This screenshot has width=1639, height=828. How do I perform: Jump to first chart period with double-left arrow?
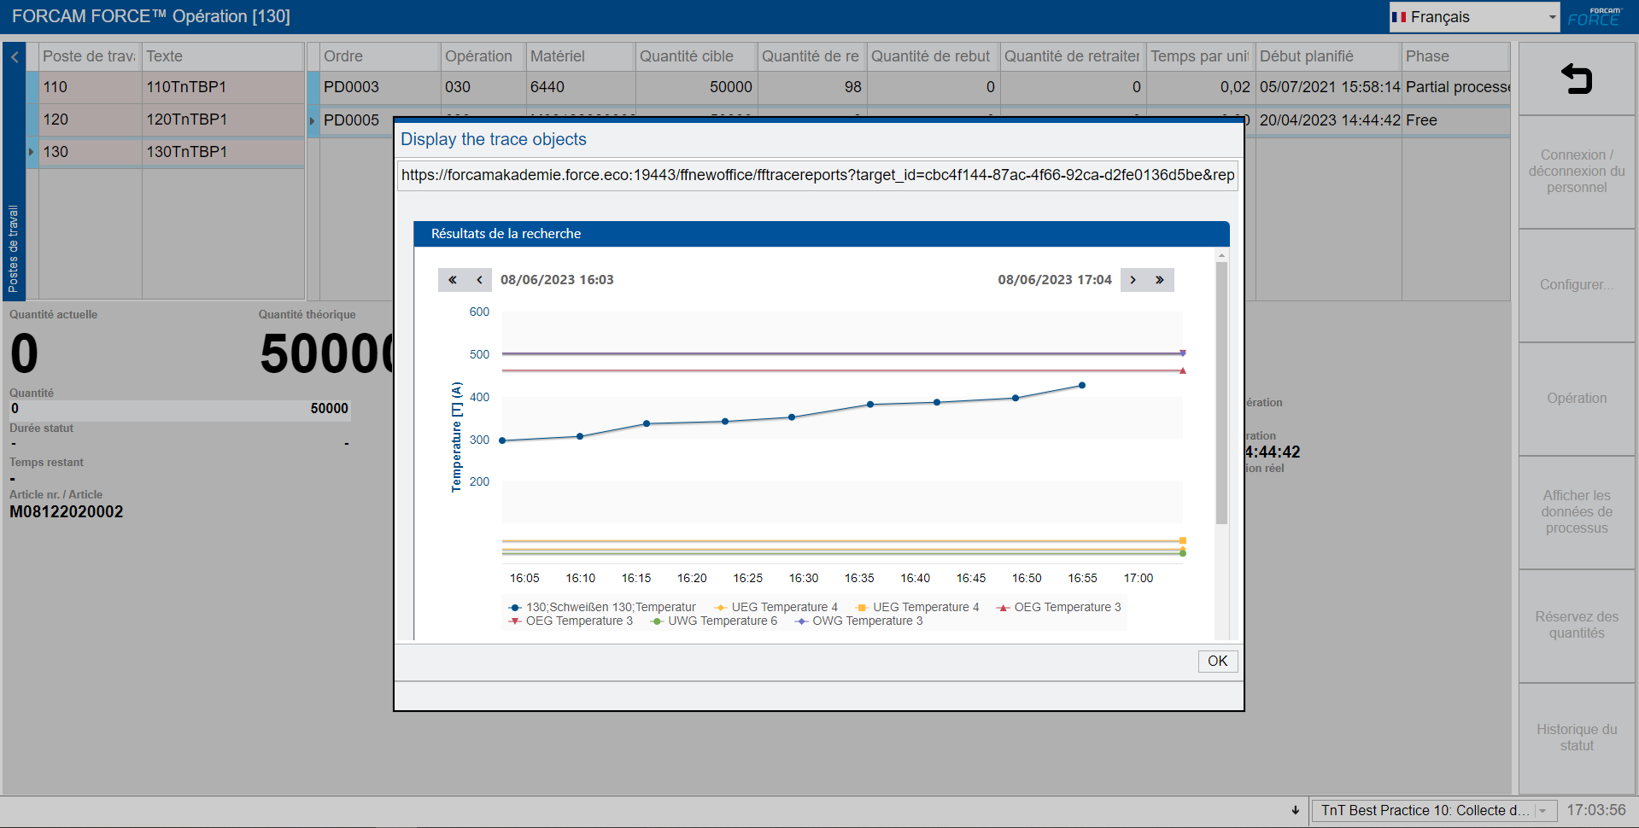coord(452,280)
